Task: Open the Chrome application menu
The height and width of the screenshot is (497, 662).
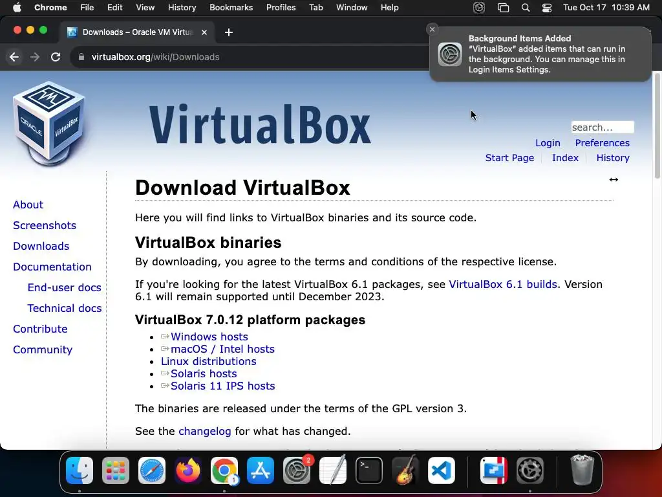Action: (x=50, y=8)
